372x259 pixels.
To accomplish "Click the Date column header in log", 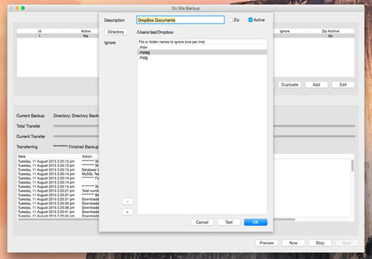I will (x=49, y=156).
